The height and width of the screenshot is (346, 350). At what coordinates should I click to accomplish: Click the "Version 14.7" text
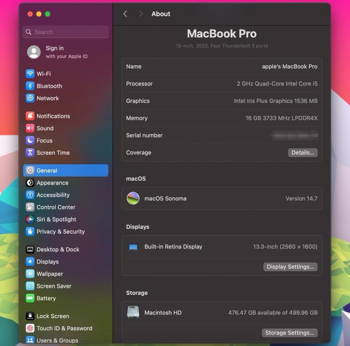[301, 199]
